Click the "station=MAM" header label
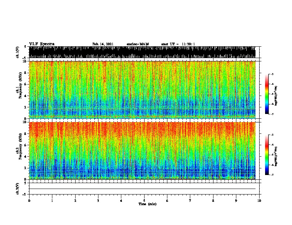Screen dimensions: 292x225 pyautogui.click(x=138, y=44)
